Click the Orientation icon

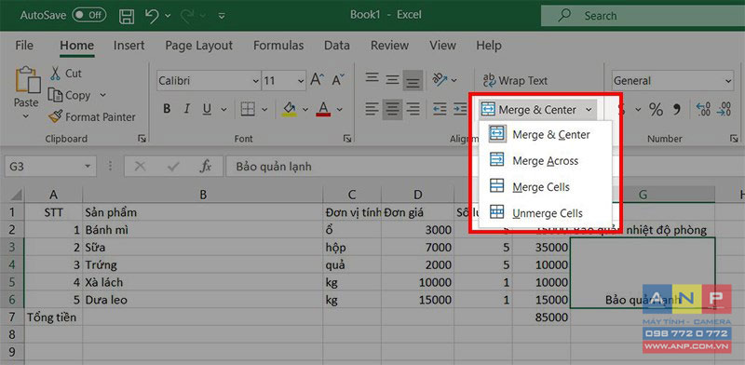(x=440, y=80)
